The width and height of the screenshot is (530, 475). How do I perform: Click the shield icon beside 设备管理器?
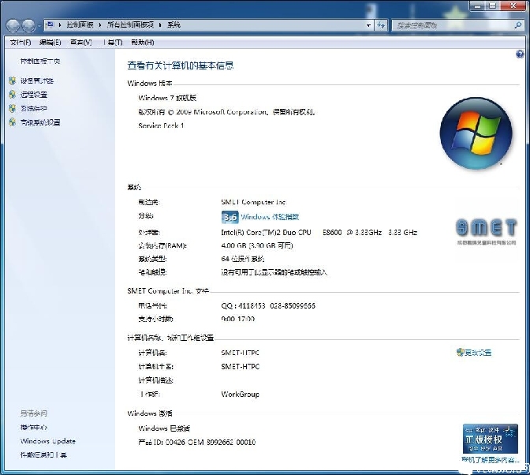[13, 80]
